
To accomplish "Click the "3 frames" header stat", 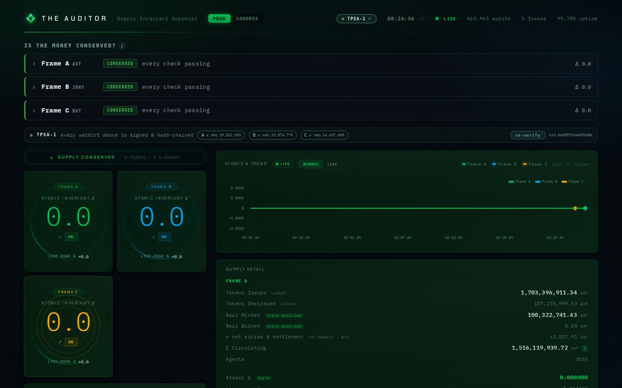I will coord(533,19).
